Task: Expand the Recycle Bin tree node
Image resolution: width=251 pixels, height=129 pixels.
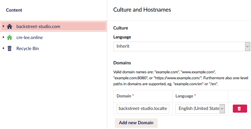Action: click(3, 49)
